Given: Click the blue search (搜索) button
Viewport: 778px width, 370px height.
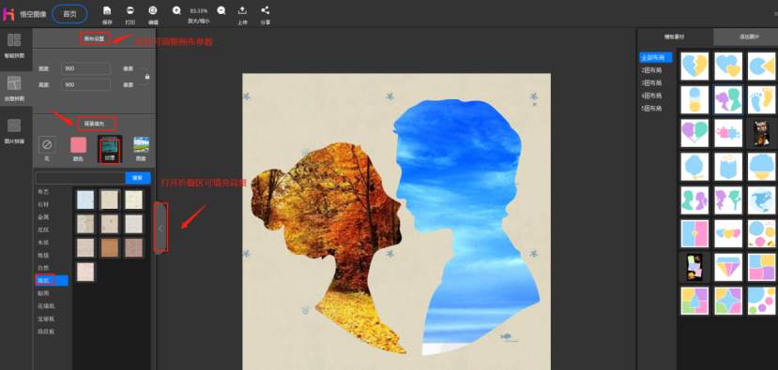Looking at the screenshot, I should coord(138,177).
